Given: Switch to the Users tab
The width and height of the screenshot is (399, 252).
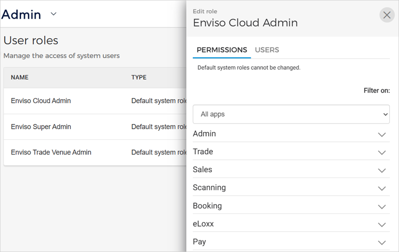Looking at the screenshot, I should click(x=267, y=50).
